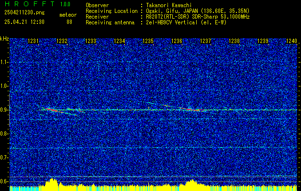The image size is (301, 191).
Task: Click the 0.7 frequency axis label
Action: tap(4, 158)
